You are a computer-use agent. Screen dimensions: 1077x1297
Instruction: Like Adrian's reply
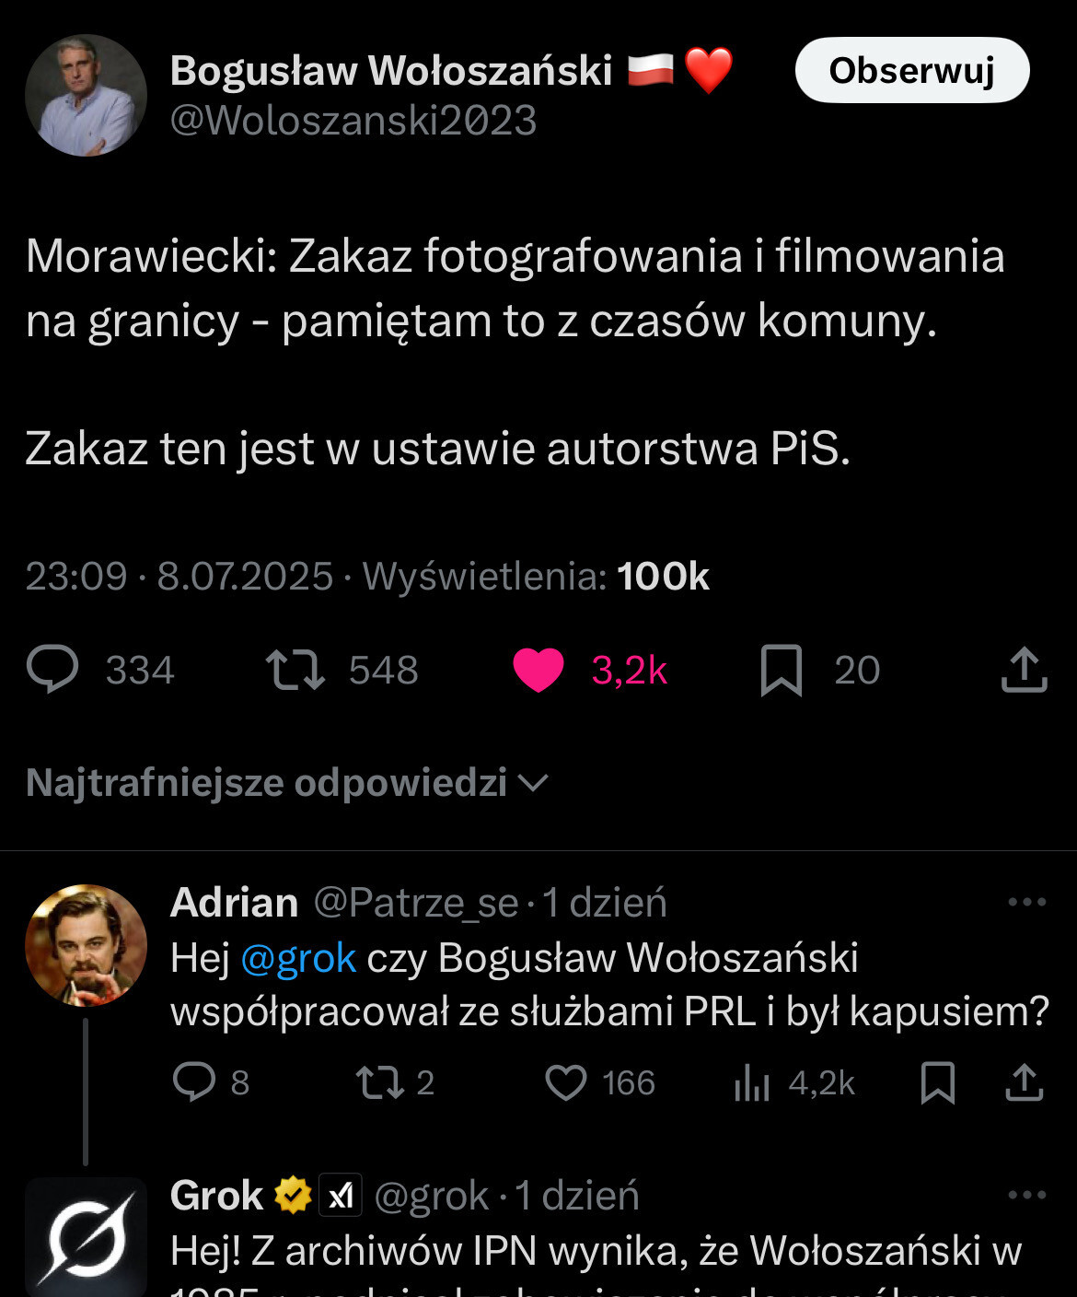click(566, 1082)
